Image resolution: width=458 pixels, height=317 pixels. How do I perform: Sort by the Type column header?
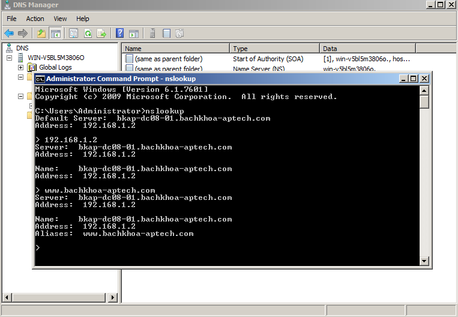tap(274, 49)
